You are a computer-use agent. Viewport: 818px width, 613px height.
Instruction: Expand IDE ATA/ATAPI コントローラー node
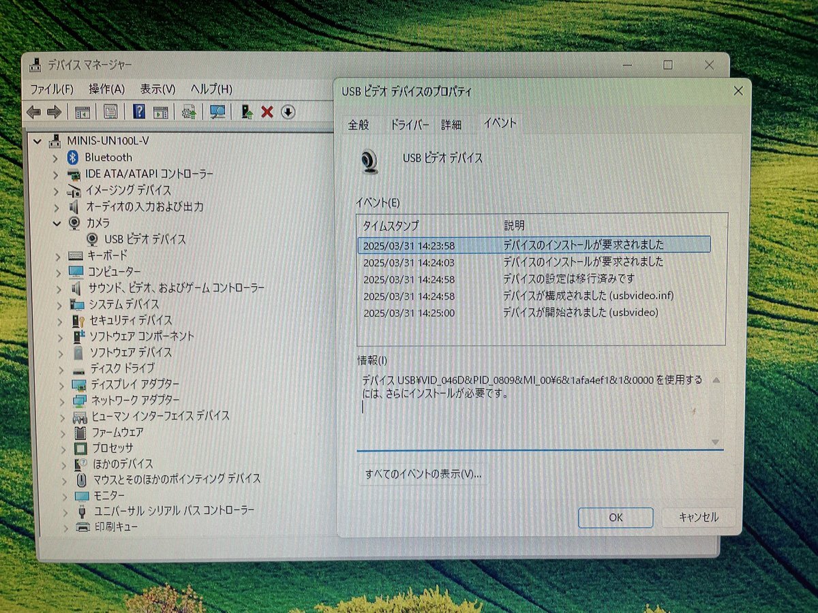coord(56,174)
